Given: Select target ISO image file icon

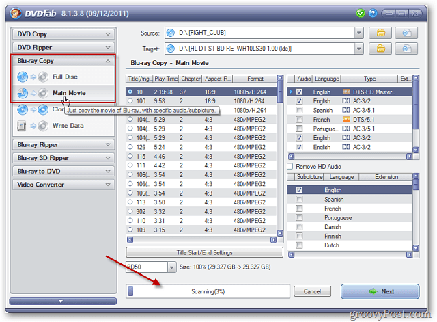Looking at the screenshot, I should (x=406, y=49).
